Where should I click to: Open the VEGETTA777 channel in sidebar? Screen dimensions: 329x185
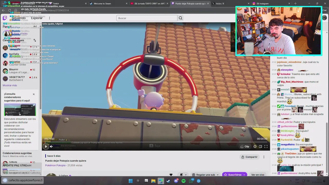21,79
